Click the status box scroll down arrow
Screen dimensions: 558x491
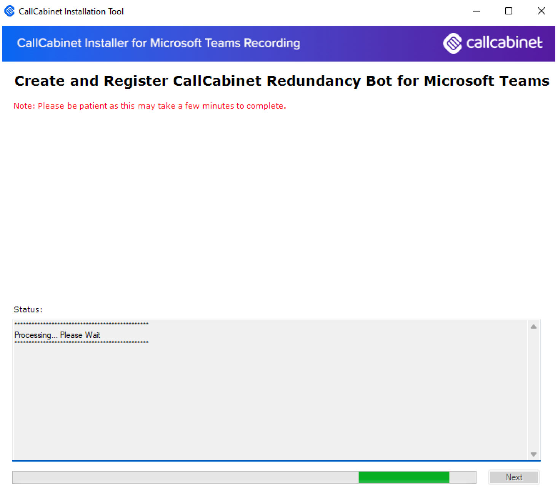coord(533,454)
